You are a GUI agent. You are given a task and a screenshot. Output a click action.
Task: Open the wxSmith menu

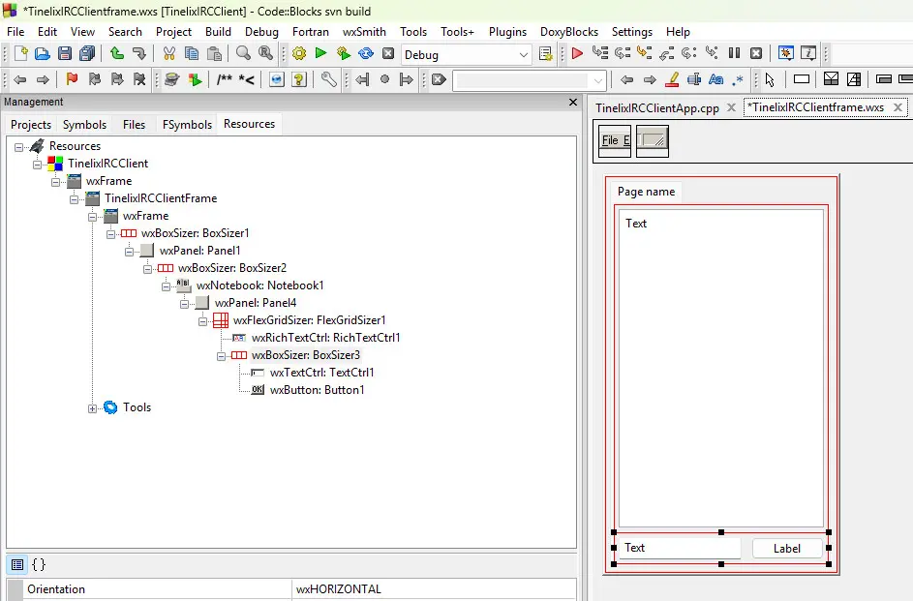364,31
